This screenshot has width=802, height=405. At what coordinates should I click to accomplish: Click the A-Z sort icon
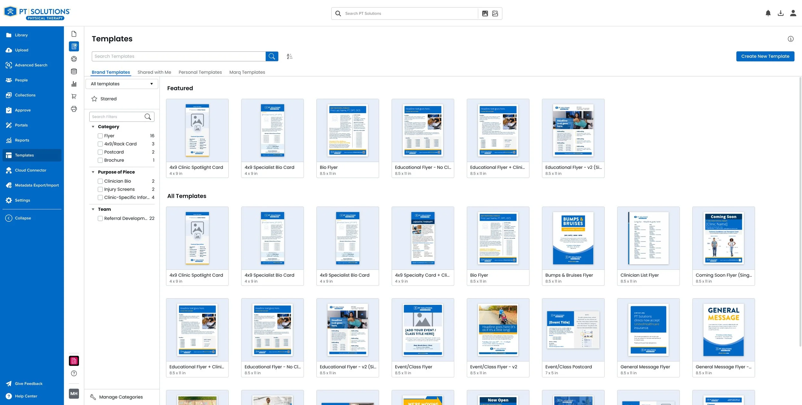289,56
